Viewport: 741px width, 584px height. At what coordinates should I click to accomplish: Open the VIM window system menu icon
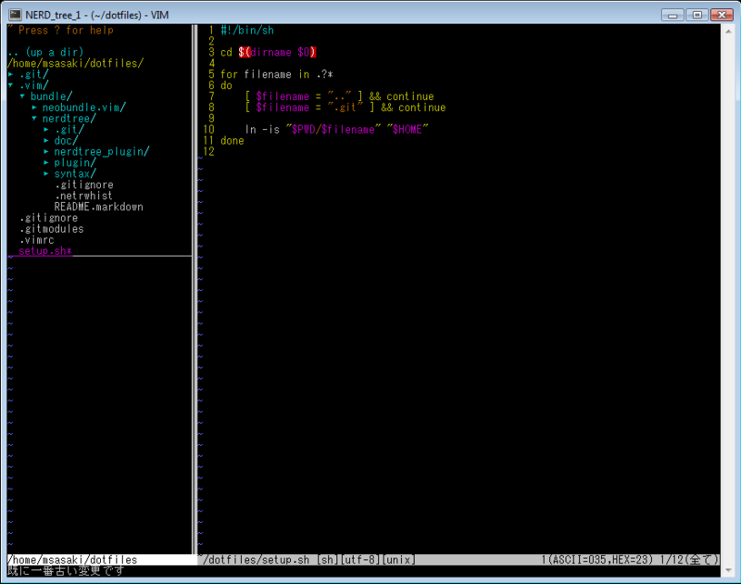[15, 15]
